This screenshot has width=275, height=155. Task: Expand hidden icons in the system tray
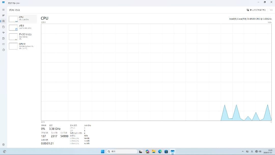click(243, 151)
